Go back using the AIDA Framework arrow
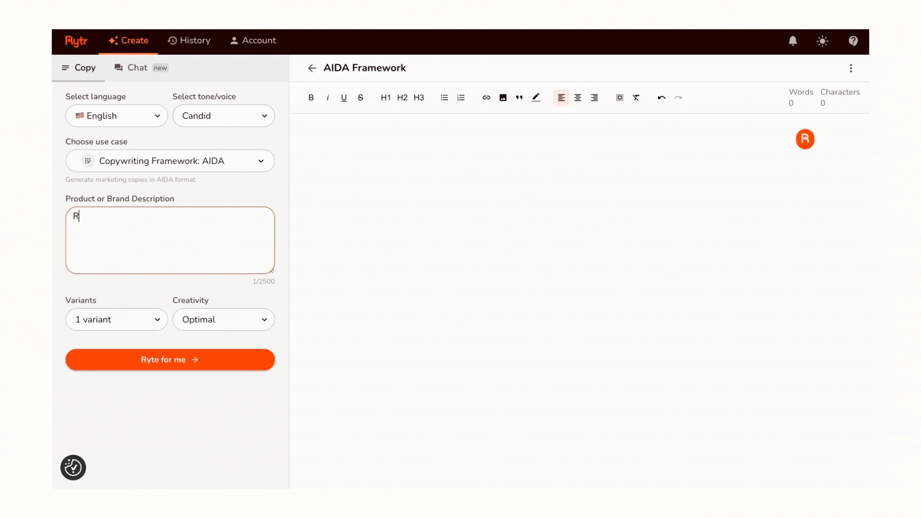Image resolution: width=921 pixels, height=518 pixels. click(x=312, y=68)
